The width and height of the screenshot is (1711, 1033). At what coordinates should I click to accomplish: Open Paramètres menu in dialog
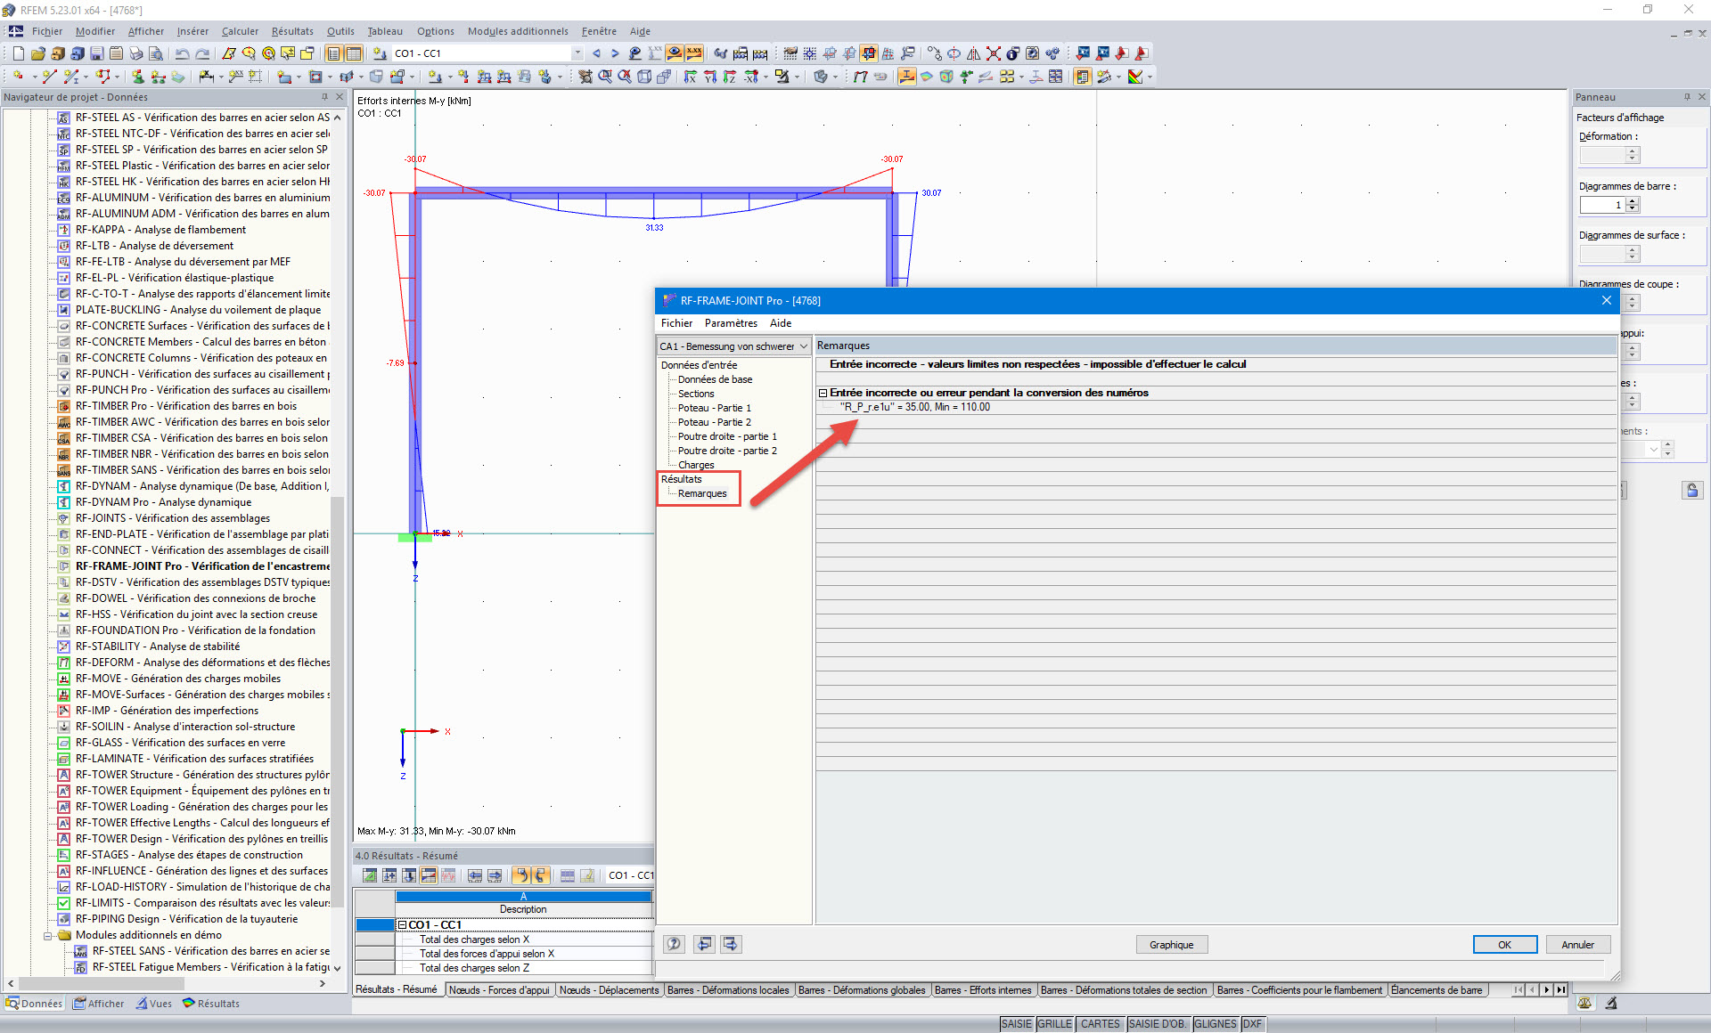pyautogui.click(x=730, y=323)
